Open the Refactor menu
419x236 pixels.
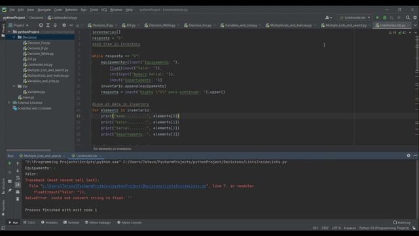click(x=71, y=10)
